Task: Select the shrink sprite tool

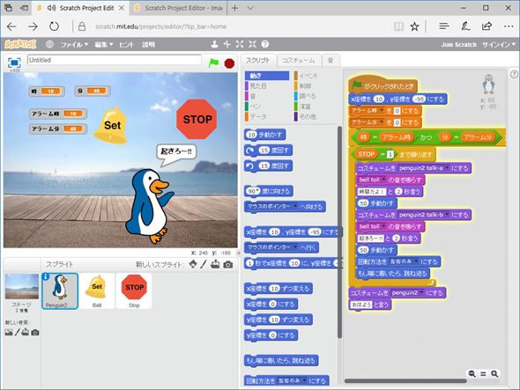Action: click(252, 44)
